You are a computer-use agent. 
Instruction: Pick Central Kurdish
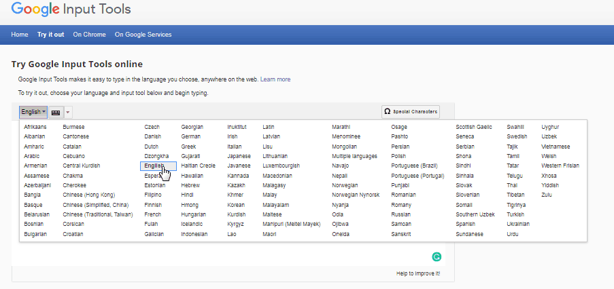coord(81,166)
